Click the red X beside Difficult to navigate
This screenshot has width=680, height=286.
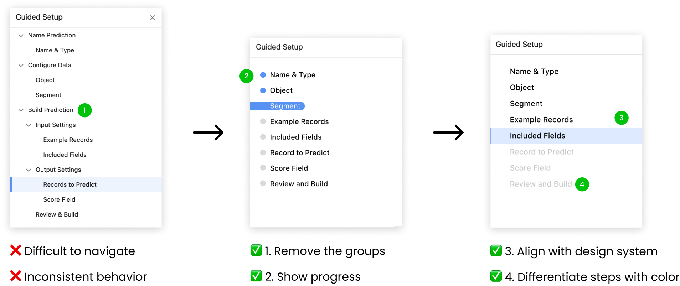click(15, 250)
